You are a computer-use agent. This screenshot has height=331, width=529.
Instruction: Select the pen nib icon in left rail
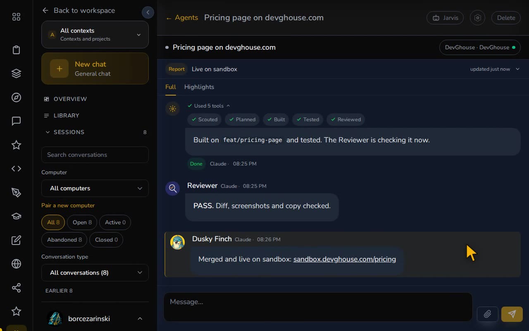[16, 192]
